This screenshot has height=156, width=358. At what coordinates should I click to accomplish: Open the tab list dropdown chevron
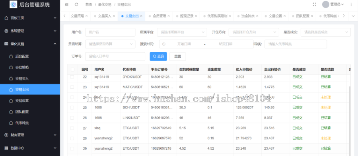click(353, 16)
